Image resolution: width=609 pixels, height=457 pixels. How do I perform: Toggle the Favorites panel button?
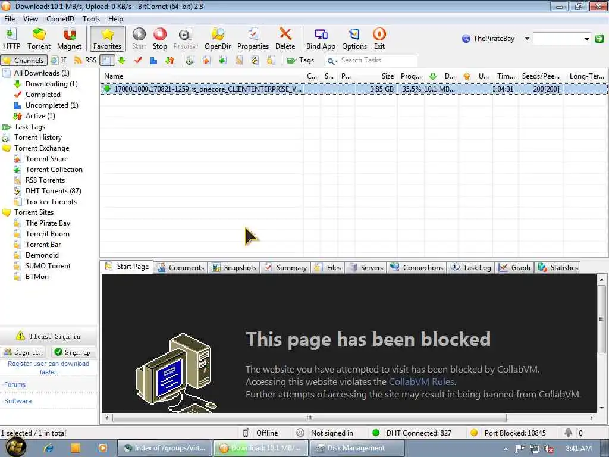click(x=107, y=39)
